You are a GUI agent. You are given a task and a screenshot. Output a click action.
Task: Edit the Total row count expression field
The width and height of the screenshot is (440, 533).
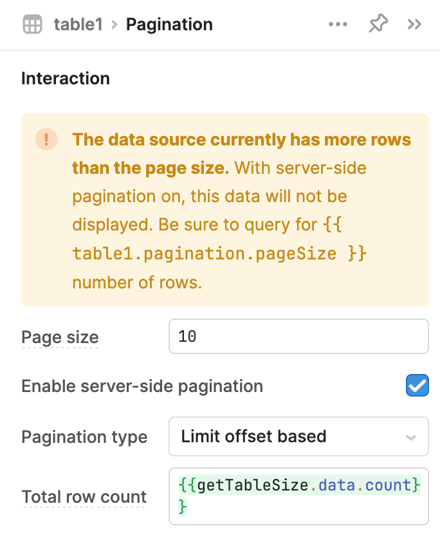coord(298,496)
